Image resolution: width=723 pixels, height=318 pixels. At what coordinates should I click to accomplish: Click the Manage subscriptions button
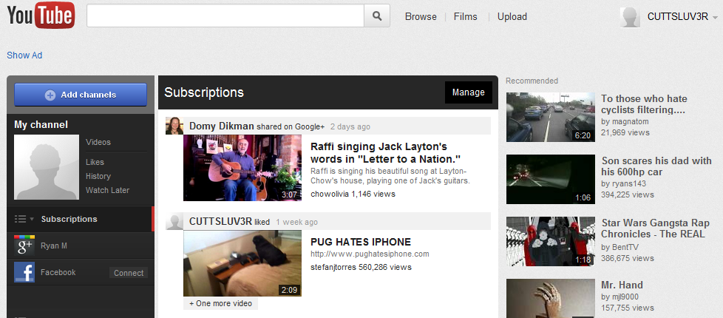click(469, 92)
